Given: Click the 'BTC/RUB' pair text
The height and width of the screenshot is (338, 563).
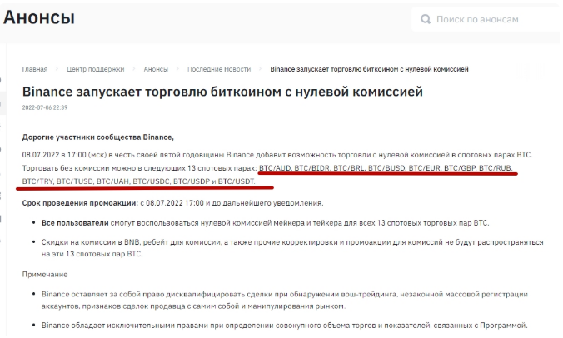Looking at the screenshot, I should pyautogui.click(x=496, y=168).
